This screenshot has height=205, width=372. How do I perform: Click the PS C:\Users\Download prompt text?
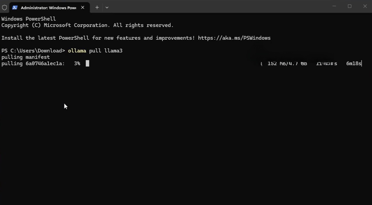(33, 51)
